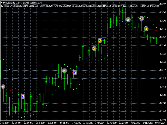Select the blue trade marker above 3 Apr 2007
Viewport: 167px width, 125px height.
click(x=100, y=40)
